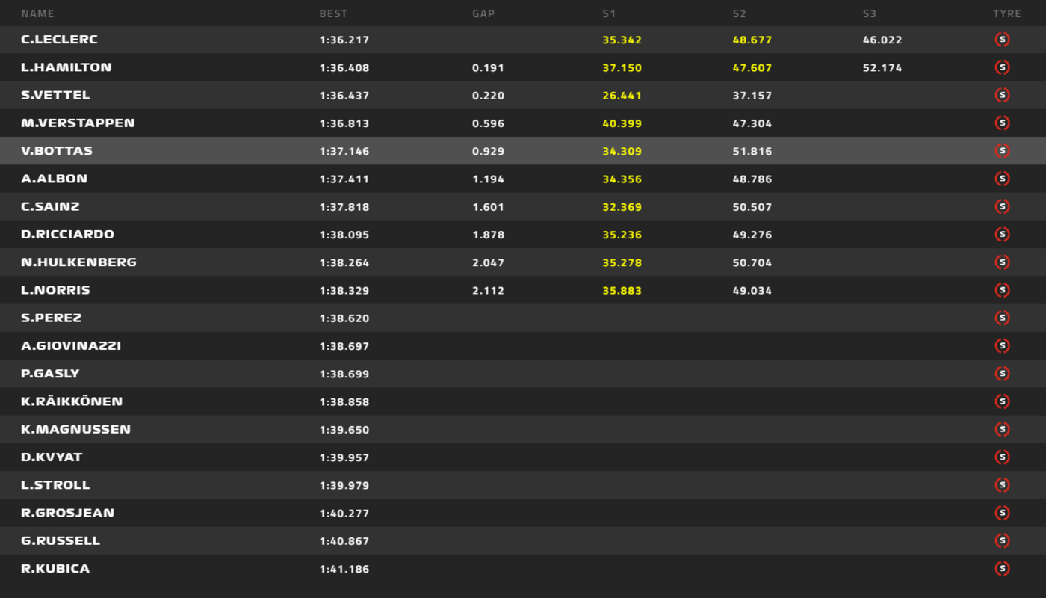Click the BEST column header

click(x=333, y=13)
